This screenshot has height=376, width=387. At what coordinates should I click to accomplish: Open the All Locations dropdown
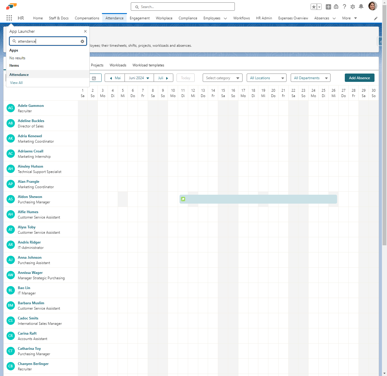(x=266, y=78)
